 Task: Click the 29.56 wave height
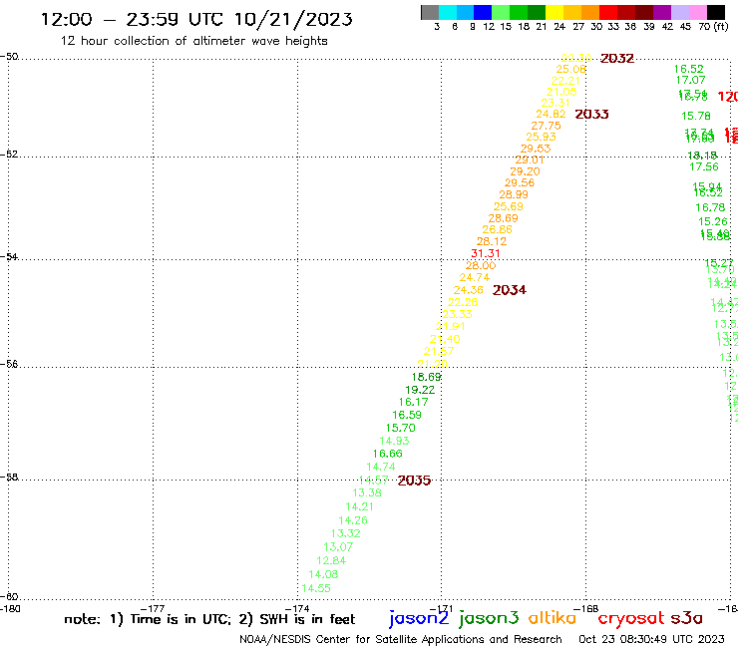(520, 182)
